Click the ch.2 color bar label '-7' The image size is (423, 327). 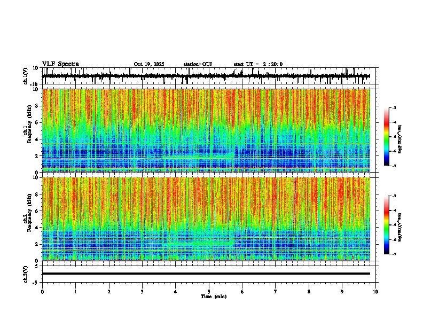(x=394, y=254)
